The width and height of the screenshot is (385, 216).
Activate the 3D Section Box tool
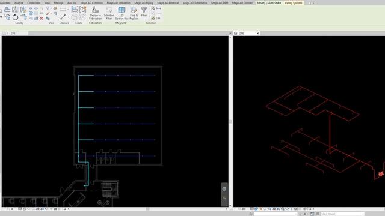[x=122, y=13]
